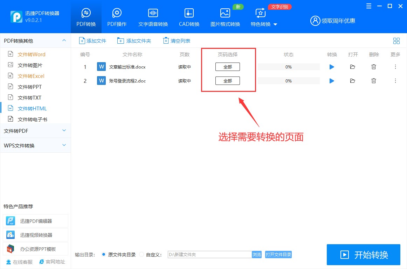Click 在线客服 support link

point(20,262)
